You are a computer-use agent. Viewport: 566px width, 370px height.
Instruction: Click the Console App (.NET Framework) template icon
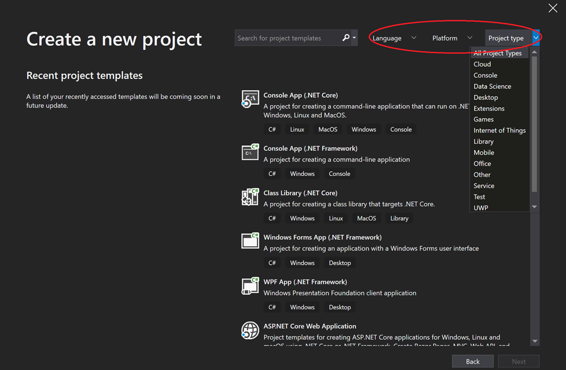(x=250, y=152)
